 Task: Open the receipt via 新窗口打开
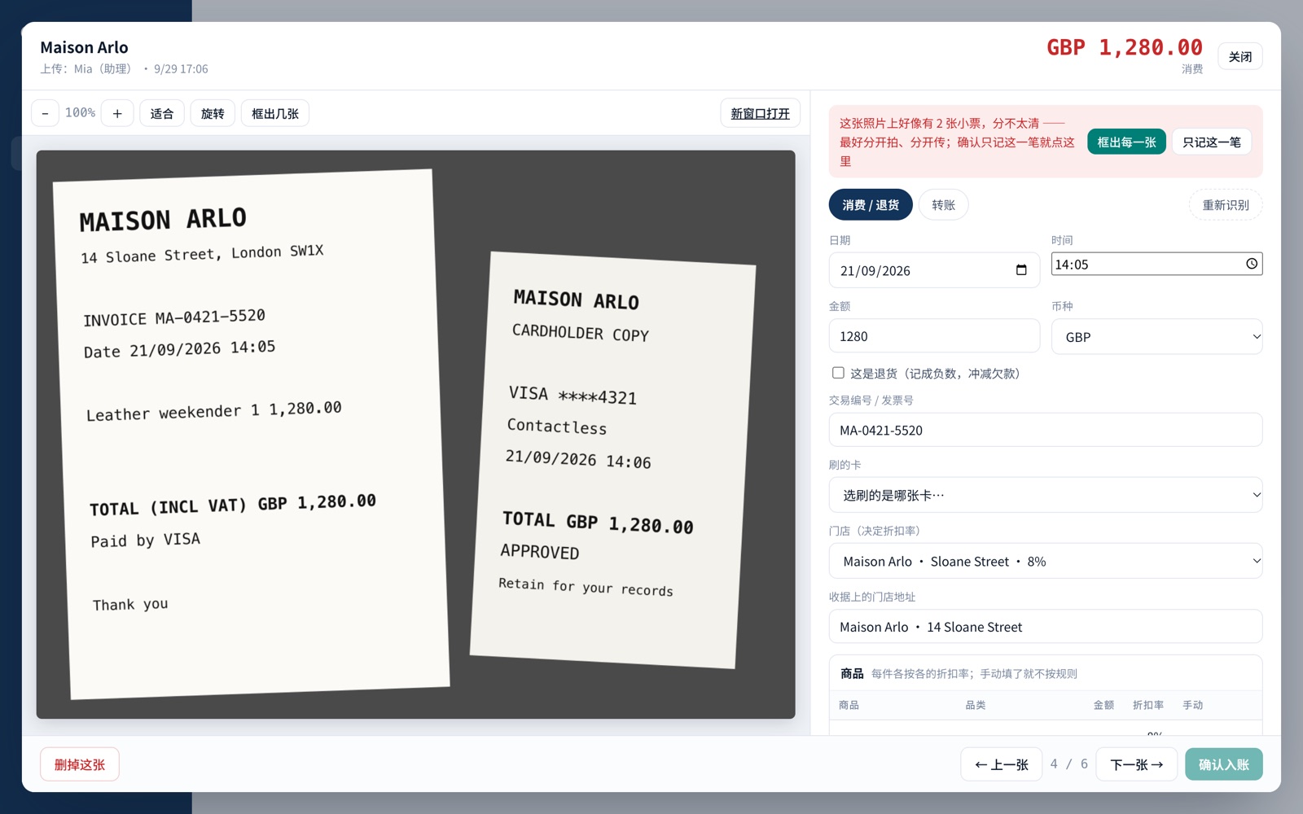point(760,113)
